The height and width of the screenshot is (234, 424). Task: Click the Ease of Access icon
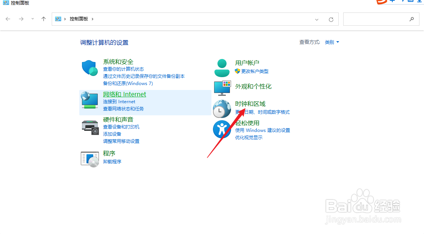coord(222,129)
